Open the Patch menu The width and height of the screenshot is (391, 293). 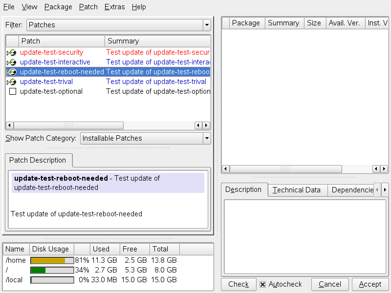tap(88, 7)
